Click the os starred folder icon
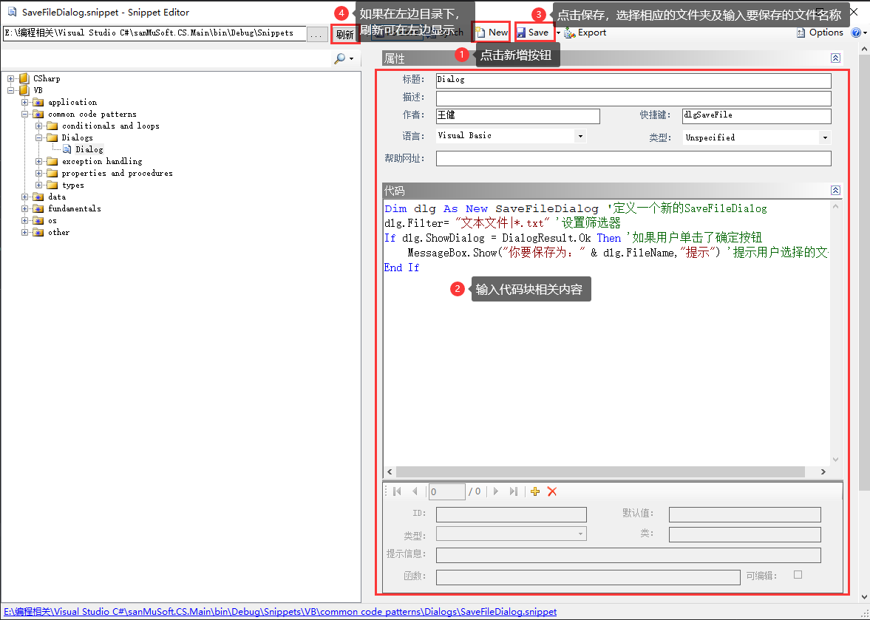Image resolution: width=870 pixels, height=620 pixels. click(x=38, y=221)
